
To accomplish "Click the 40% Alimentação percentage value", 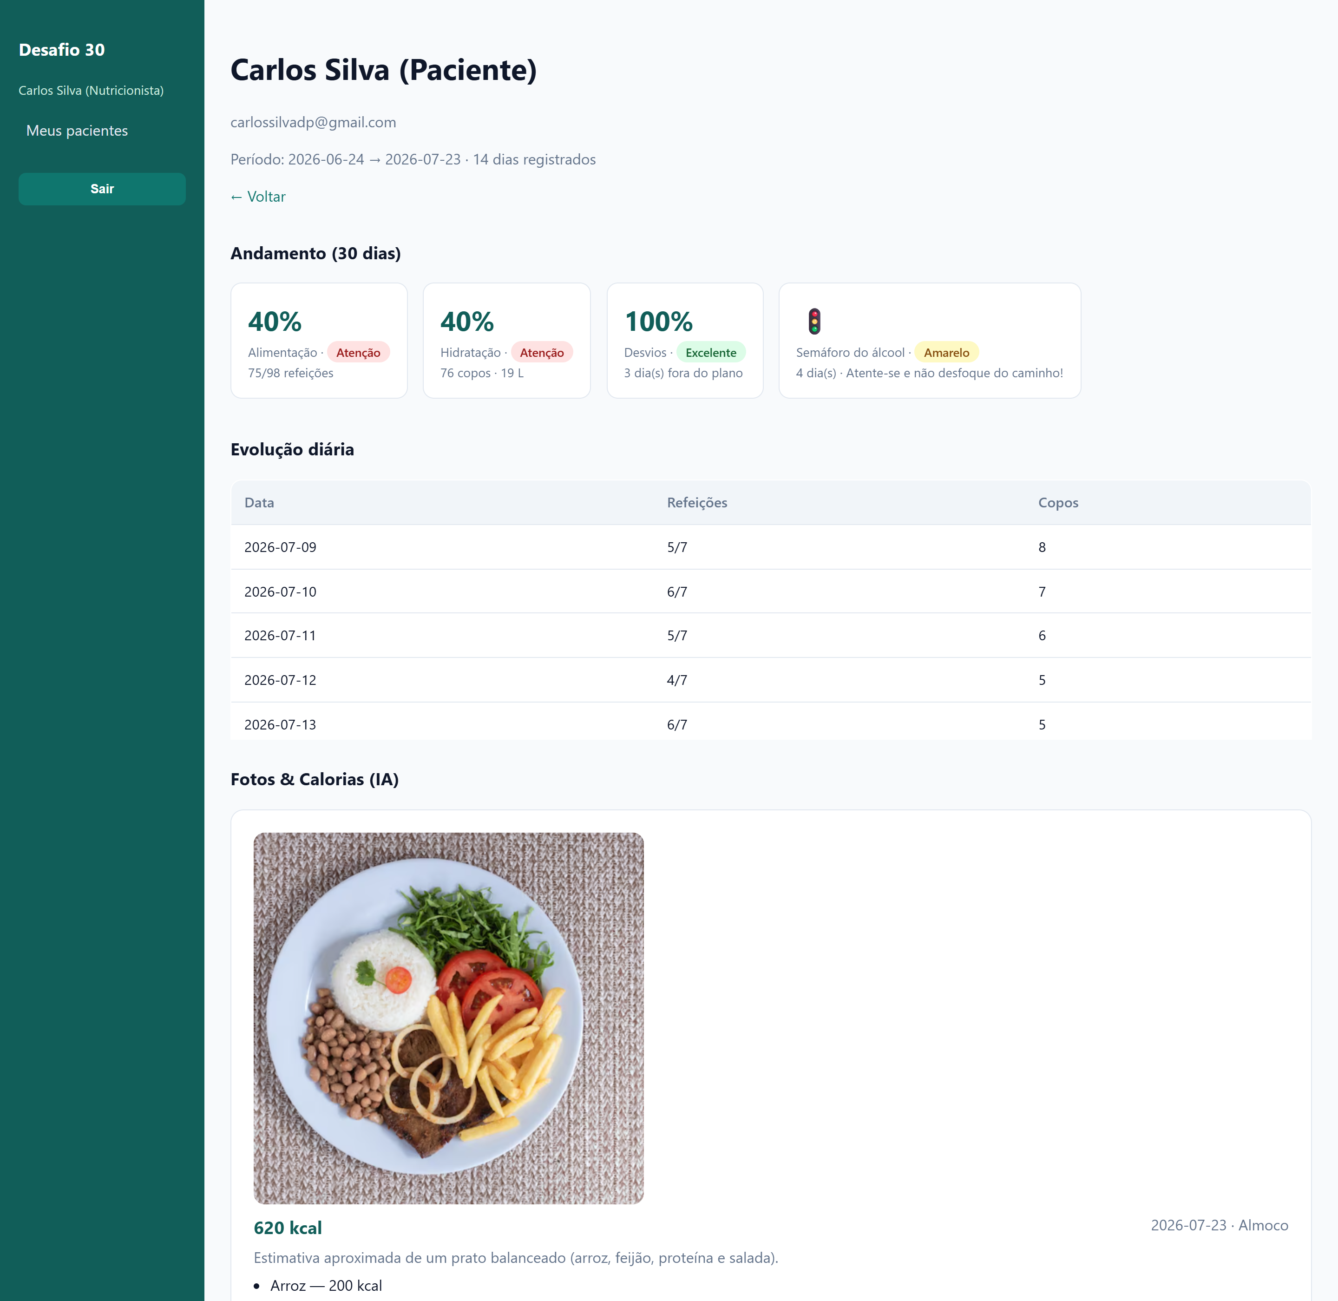I will click(275, 321).
